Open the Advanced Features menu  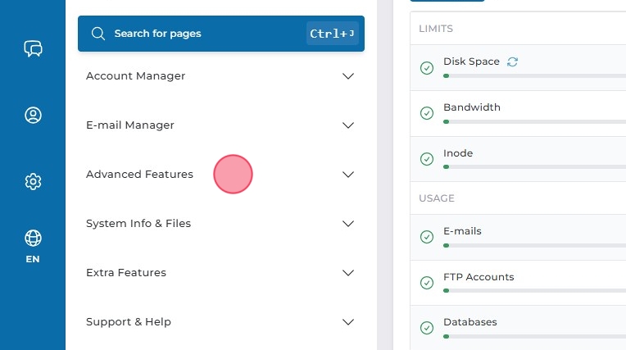(140, 175)
